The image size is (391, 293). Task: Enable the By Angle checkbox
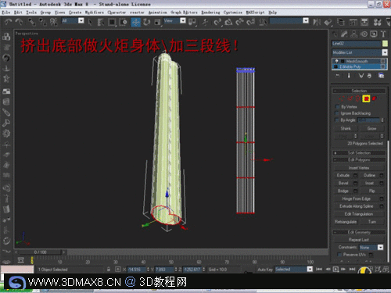coord(337,120)
